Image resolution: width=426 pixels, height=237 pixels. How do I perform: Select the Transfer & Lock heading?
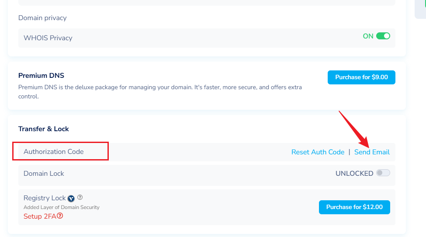click(x=44, y=129)
